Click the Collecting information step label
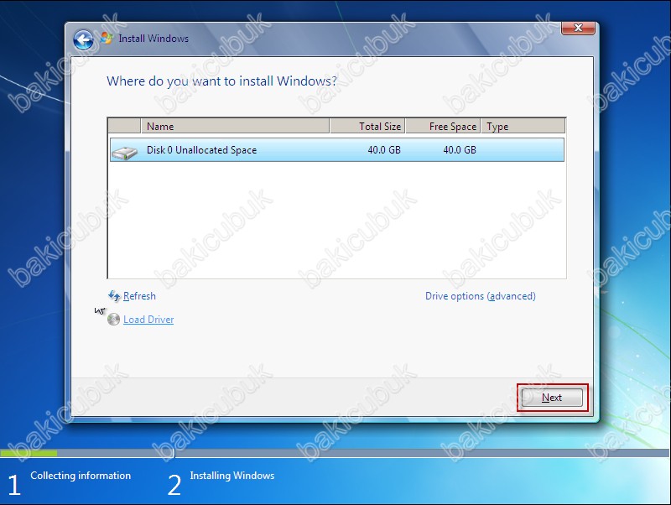The image size is (671, 505). tap(81, 476)
